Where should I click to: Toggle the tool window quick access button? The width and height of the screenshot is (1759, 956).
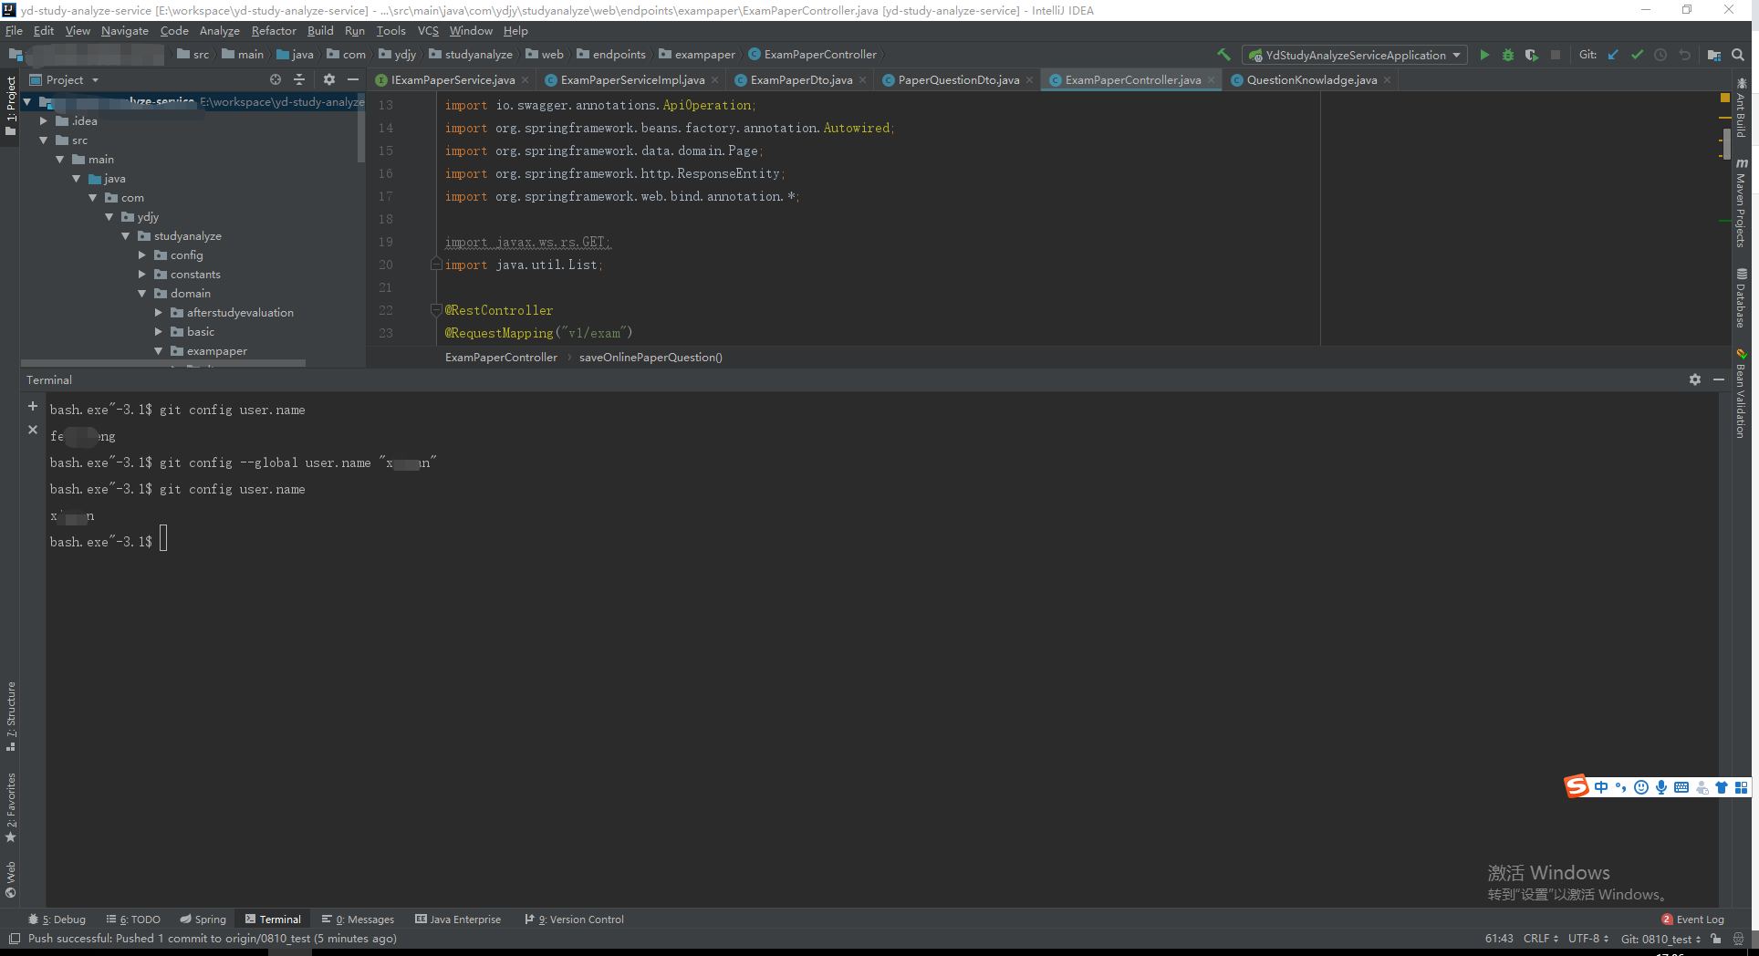(x=14, y=939)
